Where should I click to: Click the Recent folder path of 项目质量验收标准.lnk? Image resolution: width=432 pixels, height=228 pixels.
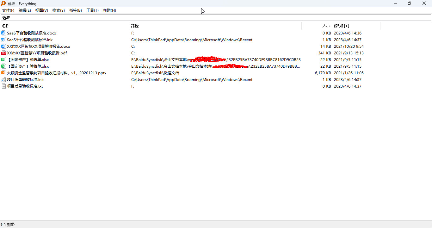coord(192,80)
